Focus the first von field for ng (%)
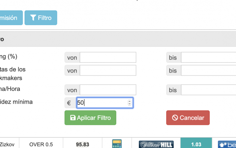Image resolution: width=236 pixels, height=148 pixels. pos(108,57)
